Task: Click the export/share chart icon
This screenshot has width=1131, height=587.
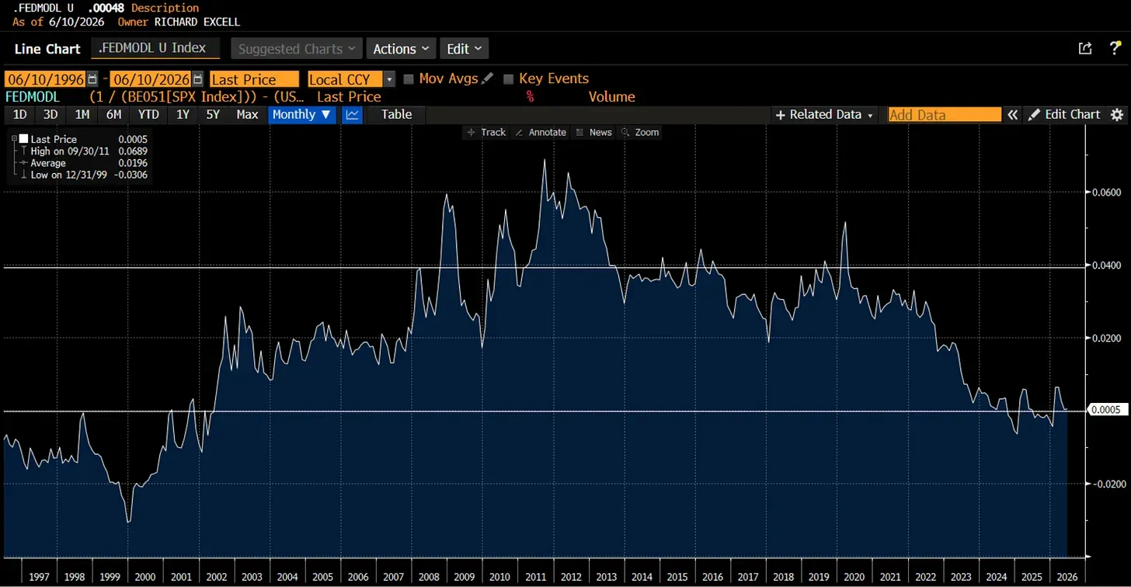Action: coord(1085,48)
